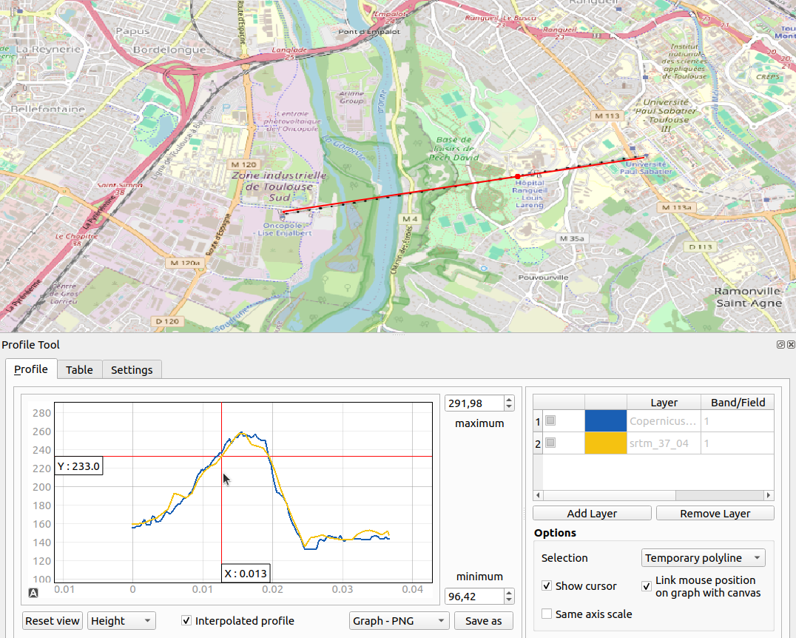Undock the Profile Tool panel
This screenshot has height=638, width=796.
pos(780,345)
